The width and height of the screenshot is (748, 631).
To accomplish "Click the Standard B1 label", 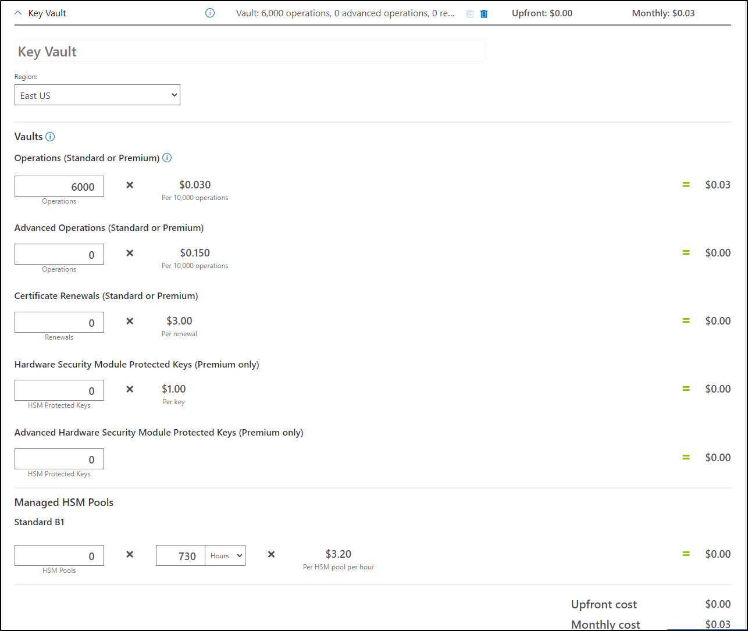I will click(x=40, y=522).
